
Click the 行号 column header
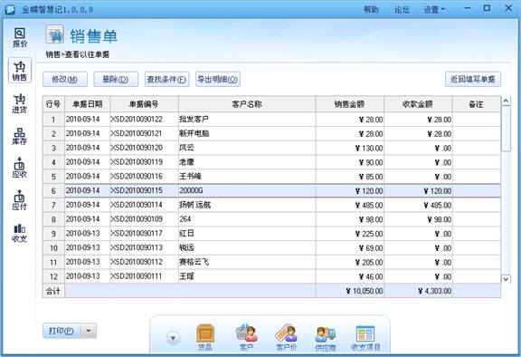click(53, 104)
